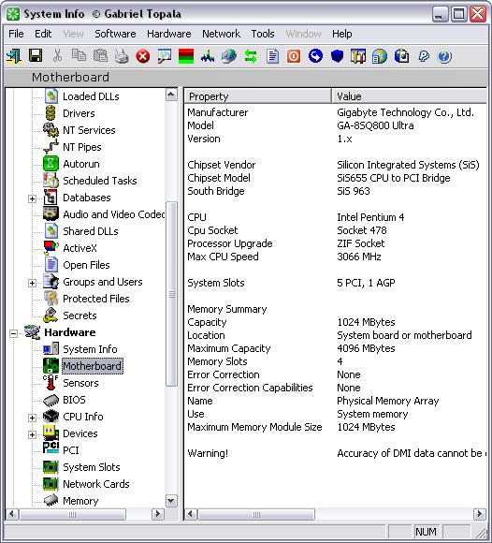Click the green double arrows icon

coord(251,56)
